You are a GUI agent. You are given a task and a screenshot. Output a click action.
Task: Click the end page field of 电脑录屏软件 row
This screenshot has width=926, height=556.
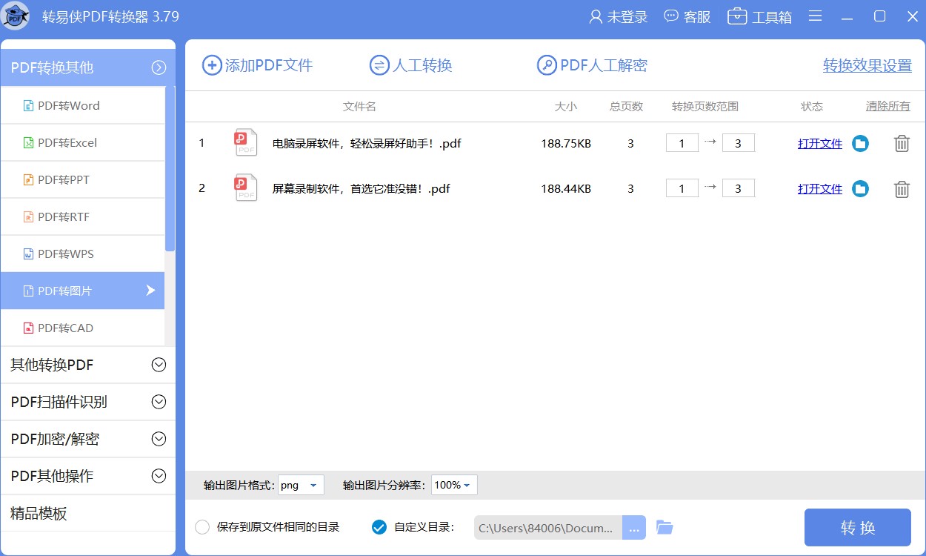739,143
